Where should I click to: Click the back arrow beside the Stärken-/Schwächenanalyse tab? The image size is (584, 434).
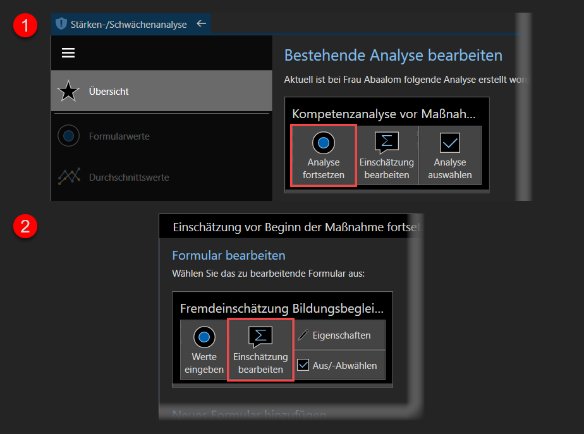coord(201,24)
